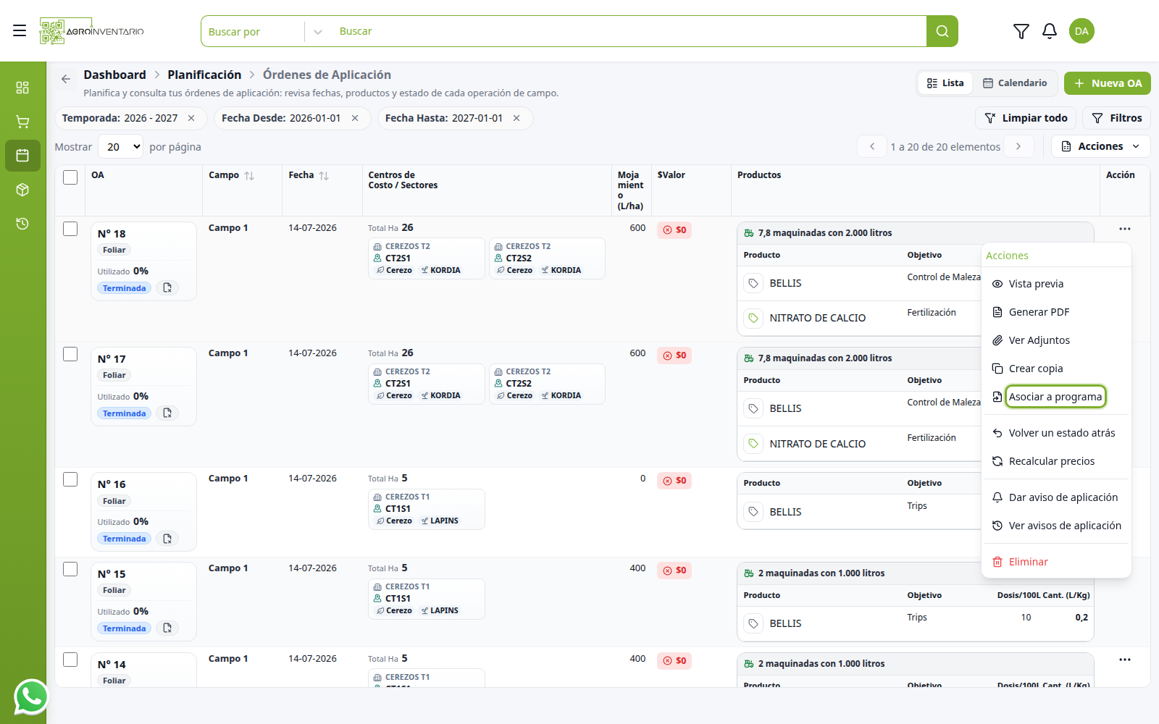
Task: Open the history clock sidebar icon
Action: [22, 224]
